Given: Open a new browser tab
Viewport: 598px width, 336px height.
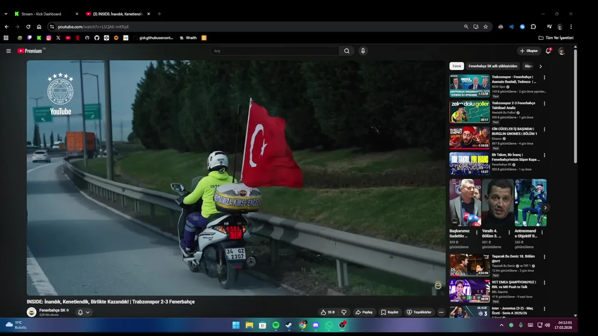Looking at the screenshot, I should [159, 14].
